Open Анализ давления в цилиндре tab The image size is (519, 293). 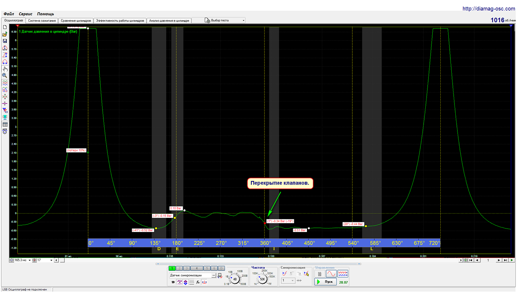click(x=169, y=20)
